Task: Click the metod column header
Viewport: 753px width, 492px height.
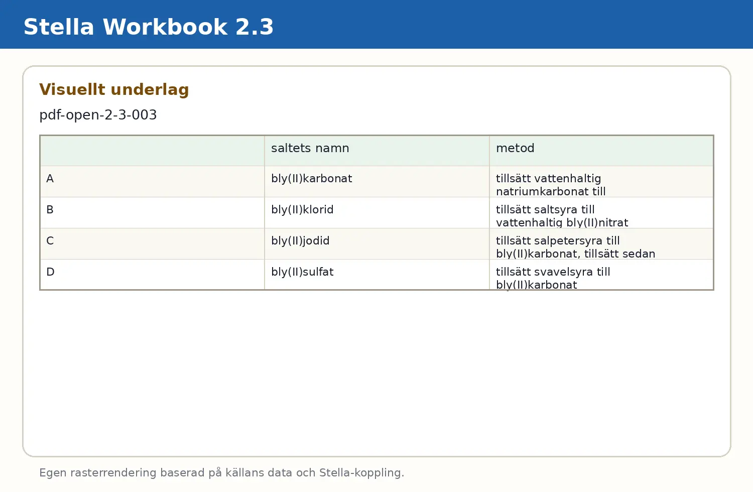Action: coord(601,151)
